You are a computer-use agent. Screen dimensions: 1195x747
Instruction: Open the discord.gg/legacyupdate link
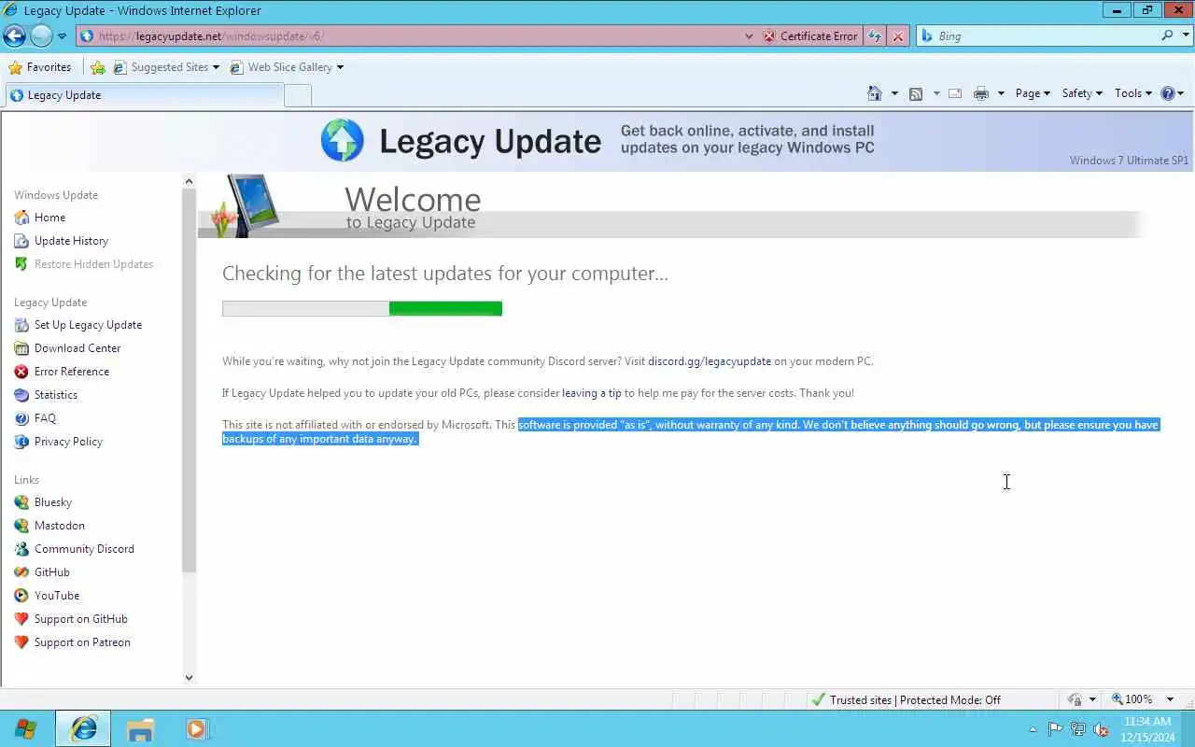point(710,361)
